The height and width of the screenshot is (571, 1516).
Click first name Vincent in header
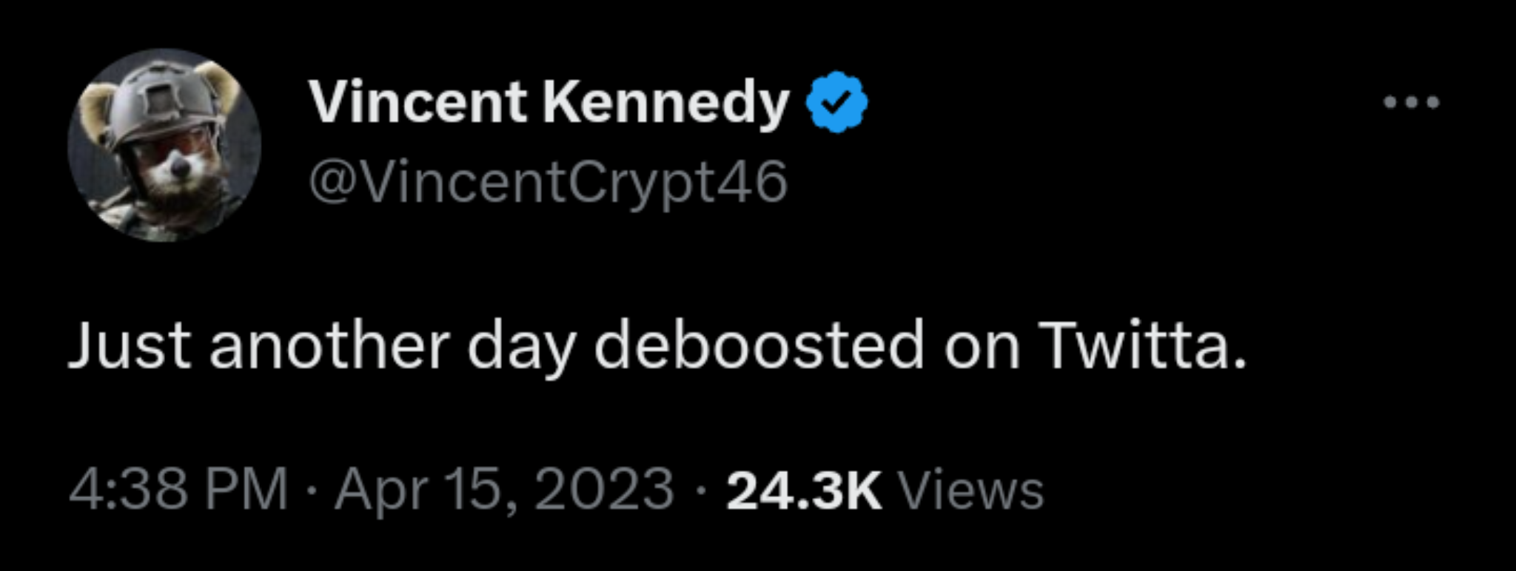[418, 102]
